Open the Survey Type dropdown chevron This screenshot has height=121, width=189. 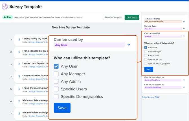pyautogui.click(x=184, y=29)
